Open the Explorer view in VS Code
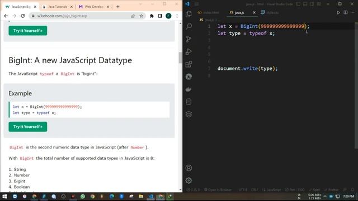The width and height of the screenshot is (358, 201). (x=189, y=14)
